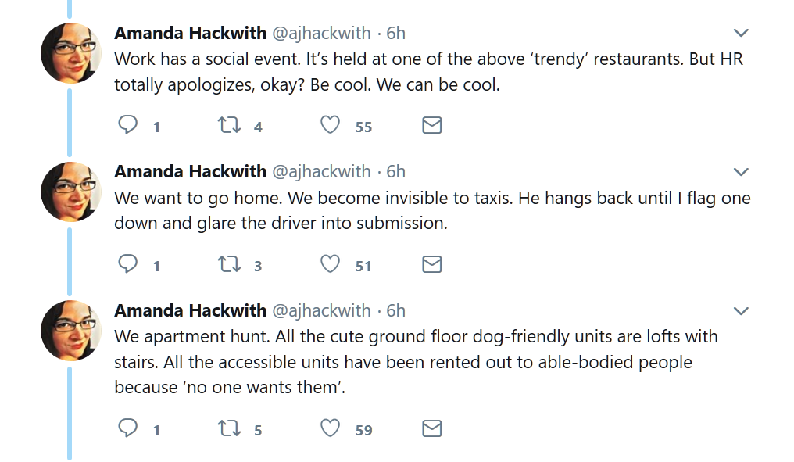Retweet the 'We apartment hunt' tweet
Screen dimensions: 794x462
point(228,428)
